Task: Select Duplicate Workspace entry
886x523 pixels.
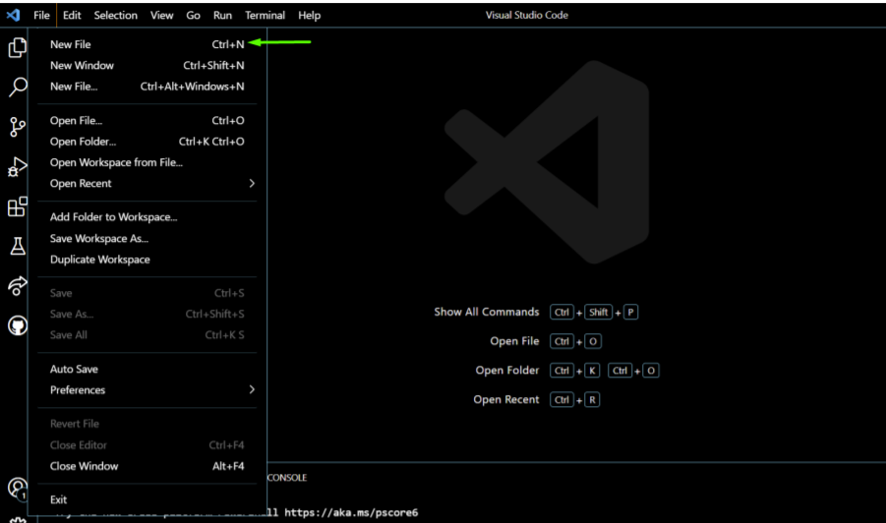Action: [x=147, y=260]
